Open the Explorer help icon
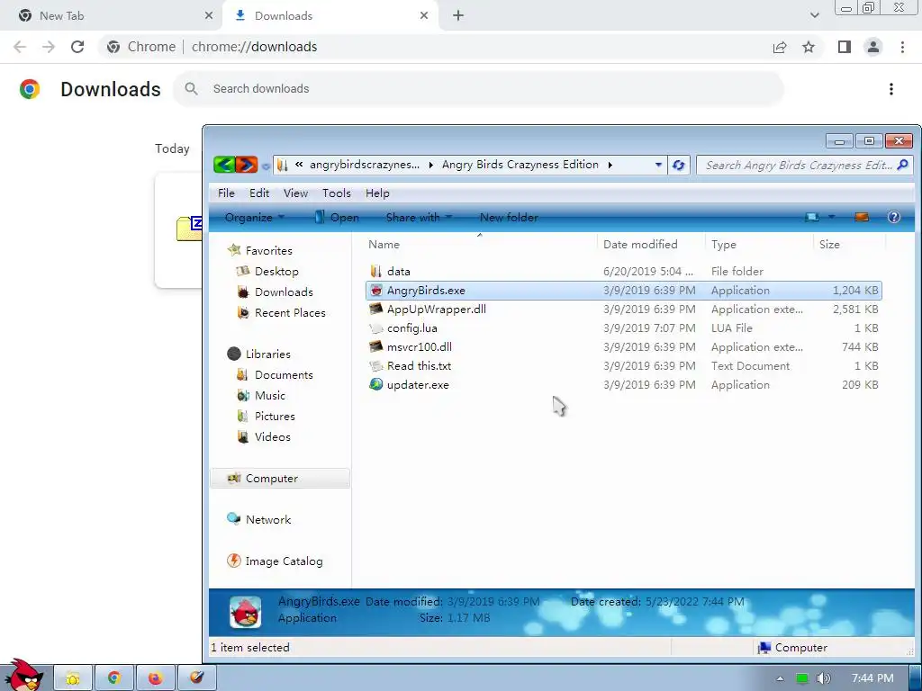922x691 pixels. pos(894,217)
